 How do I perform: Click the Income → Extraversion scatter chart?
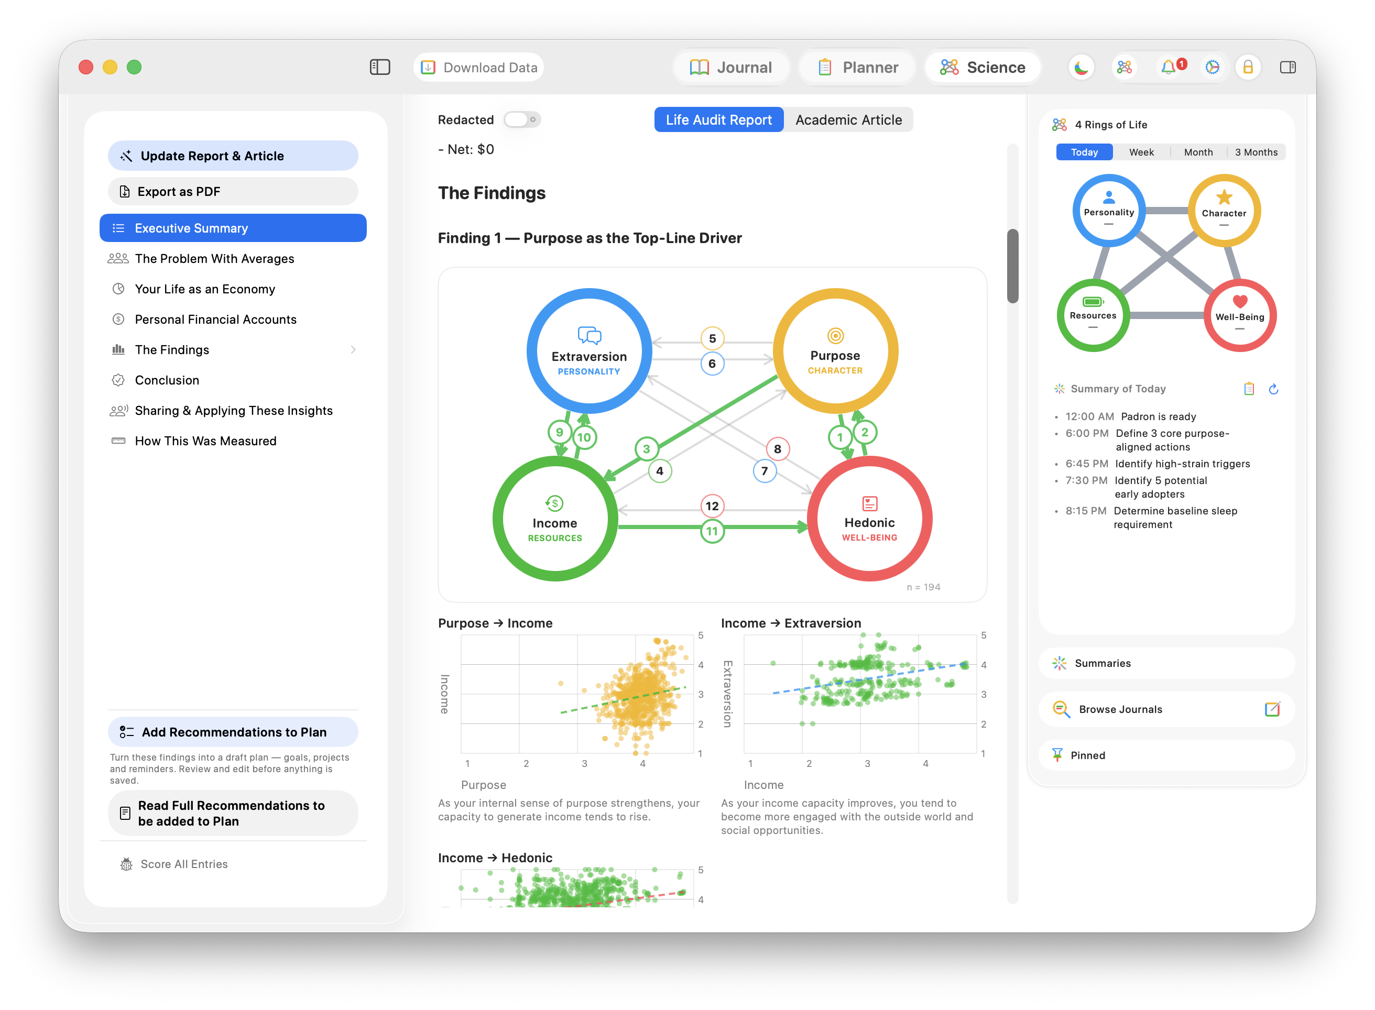[859, 694]
